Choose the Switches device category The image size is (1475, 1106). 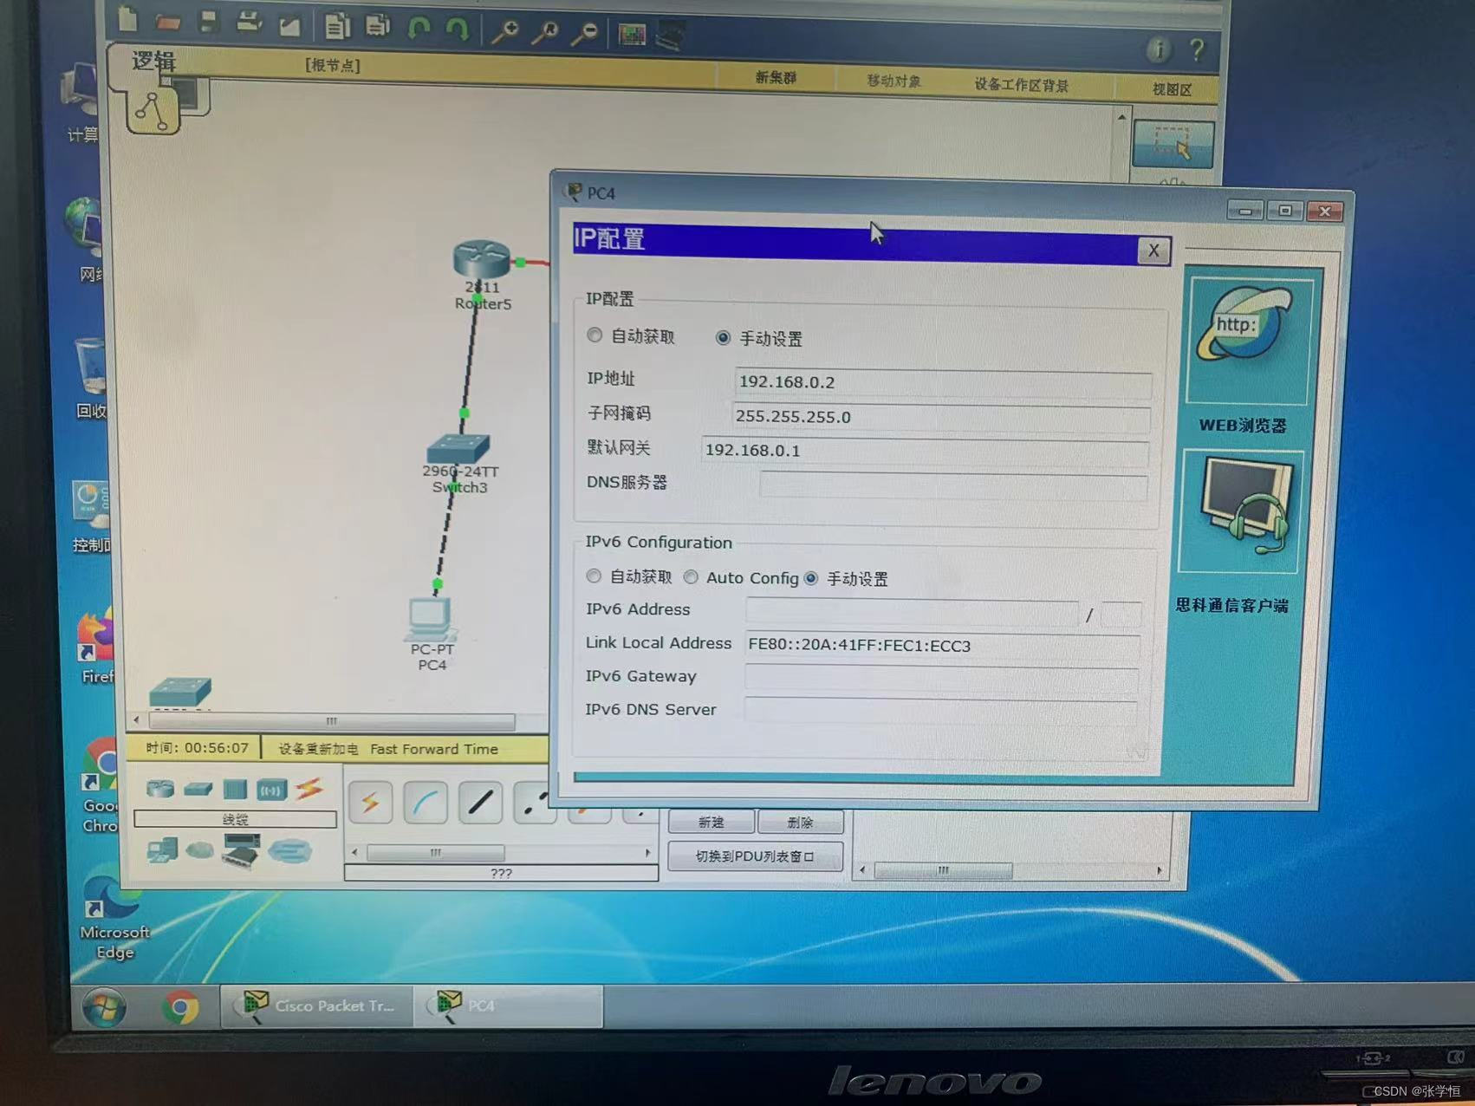198,790
